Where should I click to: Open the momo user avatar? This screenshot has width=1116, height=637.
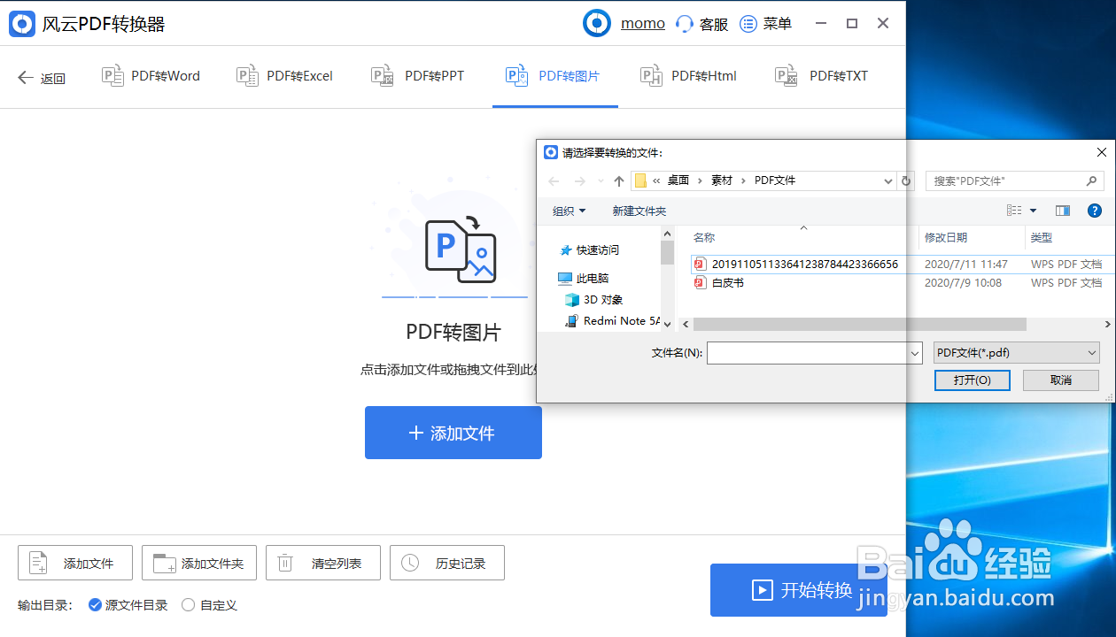[x=597, y=24]
